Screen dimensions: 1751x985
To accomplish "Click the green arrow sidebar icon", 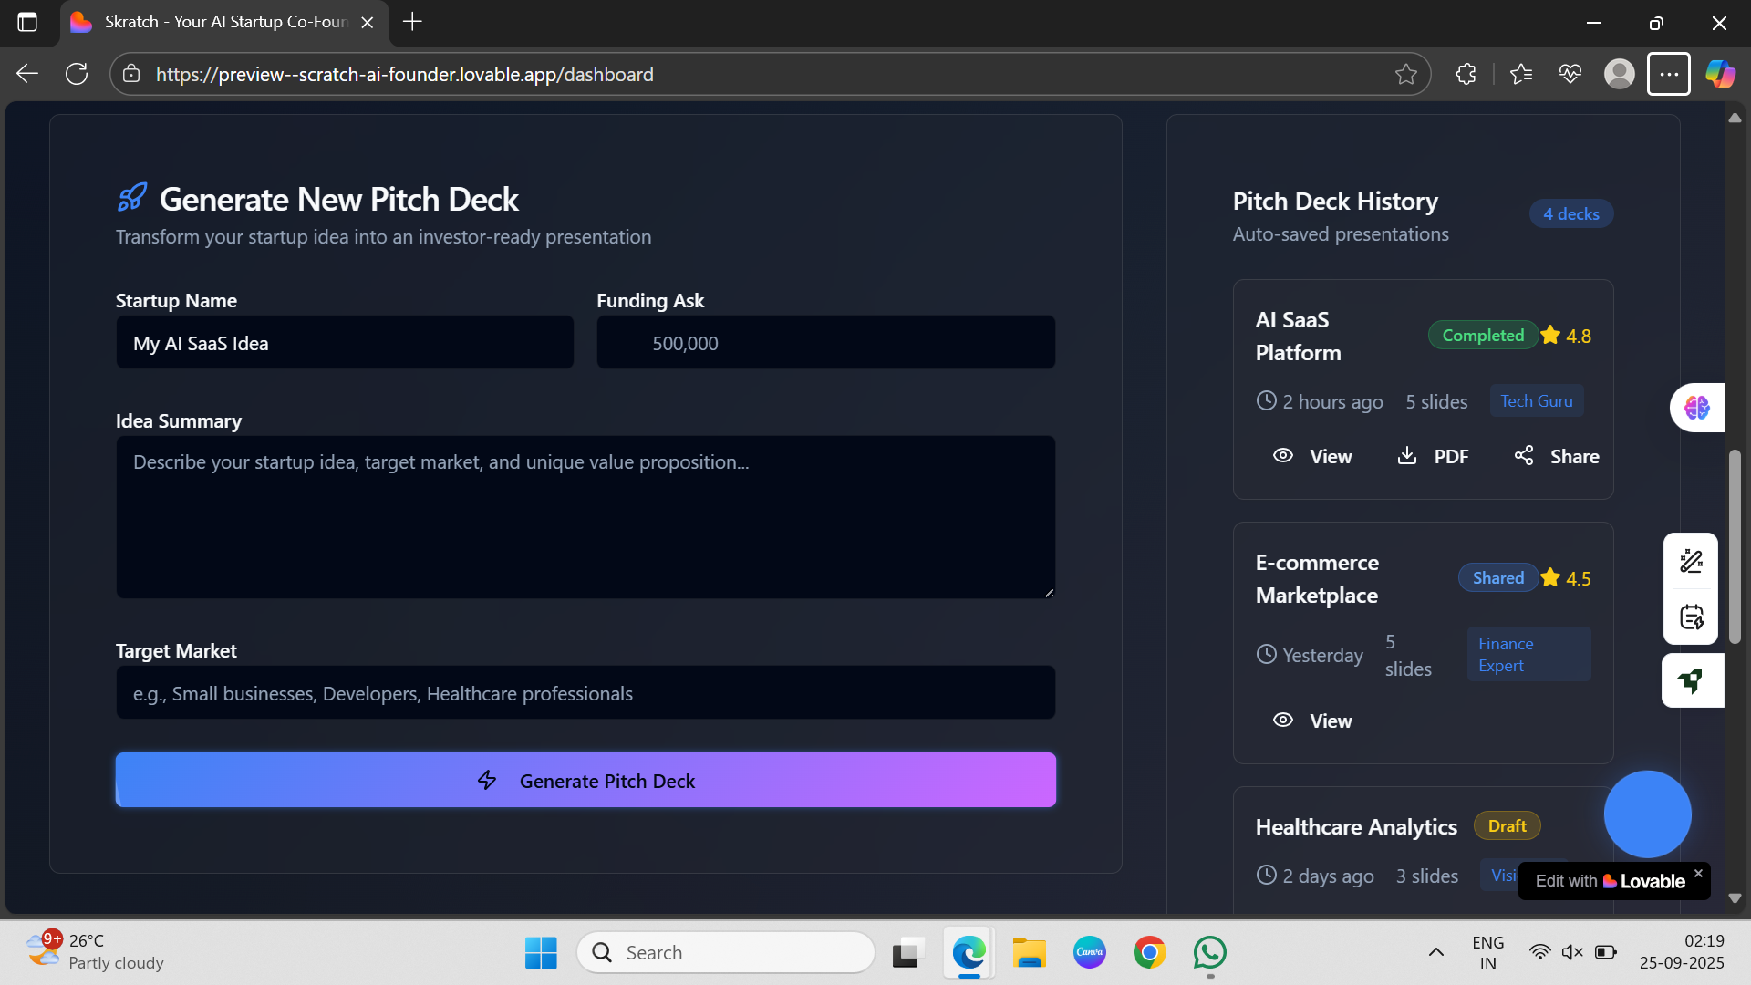I will pos(1692,680).
